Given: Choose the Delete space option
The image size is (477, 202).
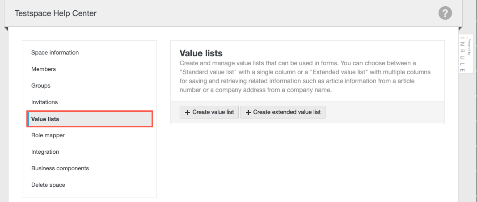Looking at the screenshot, I should point(48,185).
